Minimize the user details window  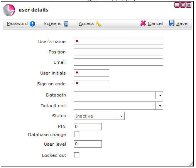pos(177,5)
